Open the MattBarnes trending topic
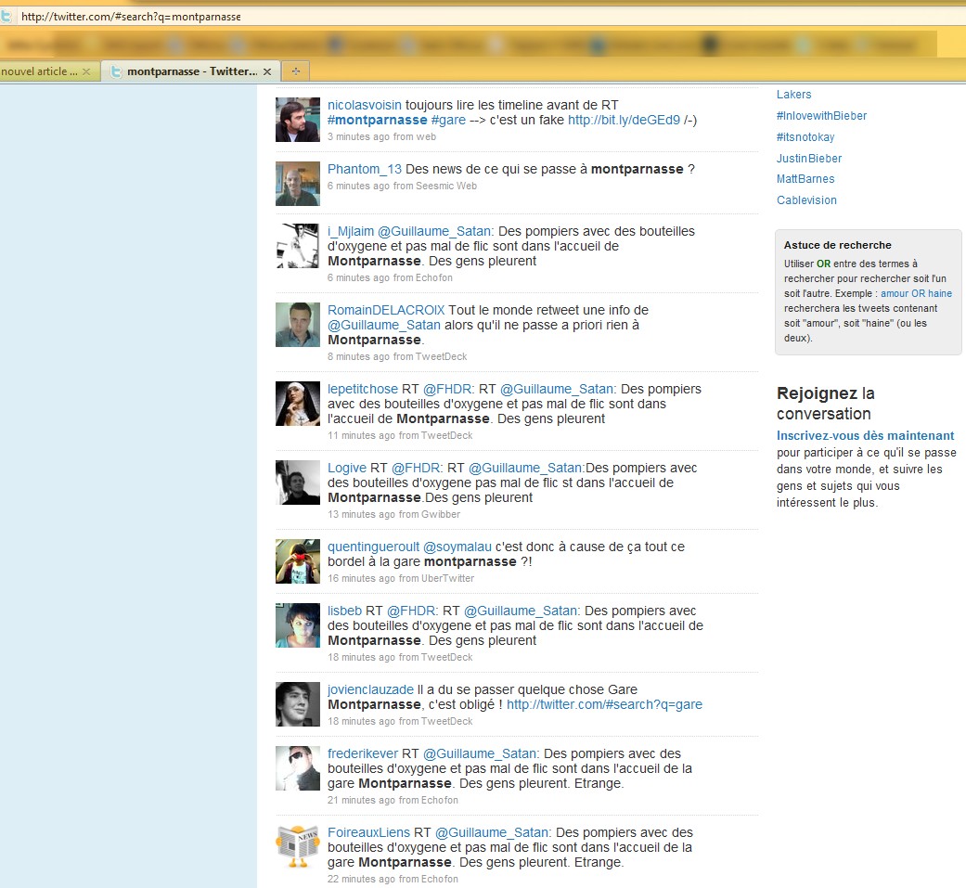966x888 pixels. [x=805, y=179]
